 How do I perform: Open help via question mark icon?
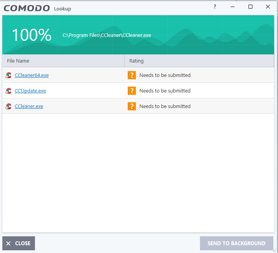[215, 7]
